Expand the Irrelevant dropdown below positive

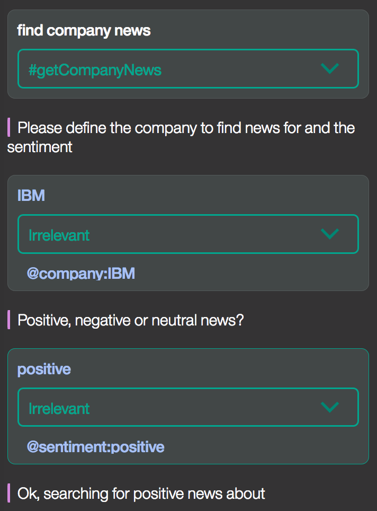tap(188, 407)
